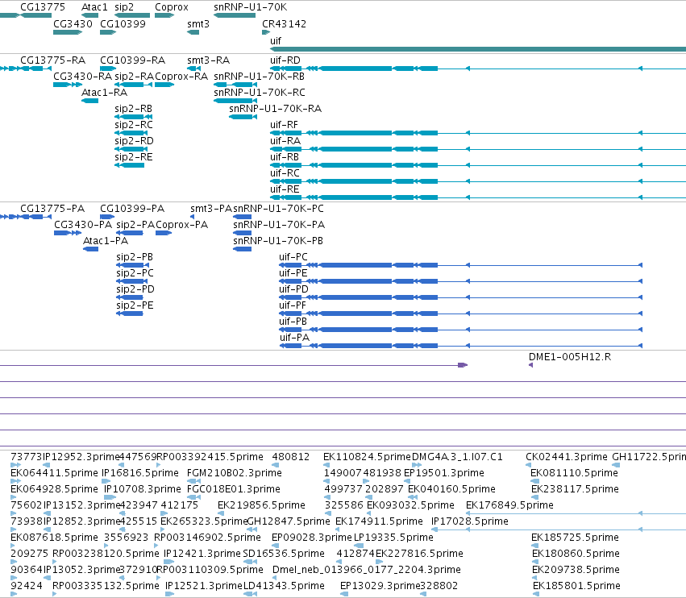Screen dimensions: 686x598
Task: Click EST label EK040160.5prime
Action: (451, 489)
